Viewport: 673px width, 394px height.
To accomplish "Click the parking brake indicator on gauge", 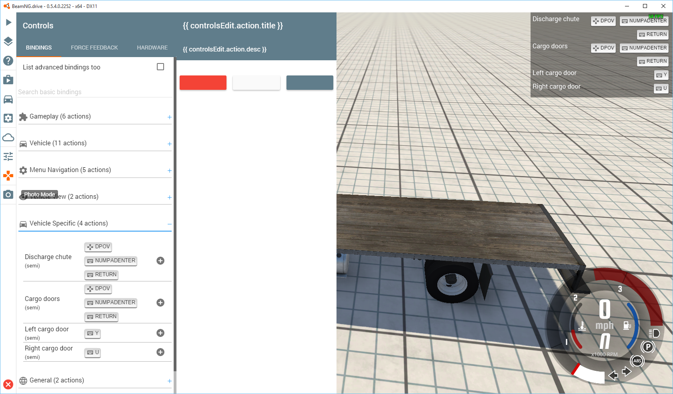I will point(648,347).
